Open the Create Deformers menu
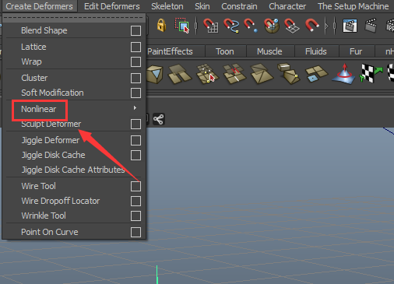Screen dimensions: 394x284 39,6
